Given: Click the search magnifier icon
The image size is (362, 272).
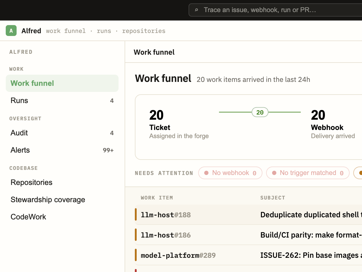Looking at the screenshot, I should point(196,10).
